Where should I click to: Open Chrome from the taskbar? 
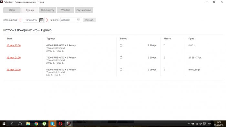[36, 124]
